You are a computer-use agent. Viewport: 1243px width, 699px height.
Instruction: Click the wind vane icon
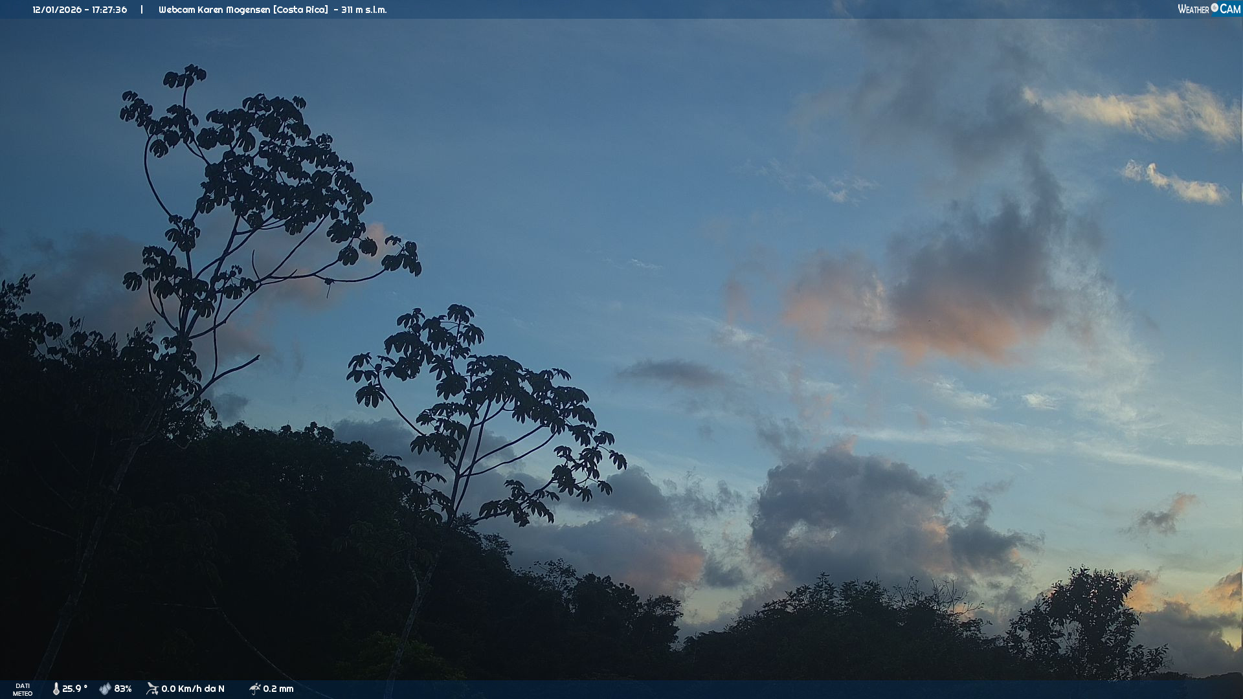(x=152, y=689)
